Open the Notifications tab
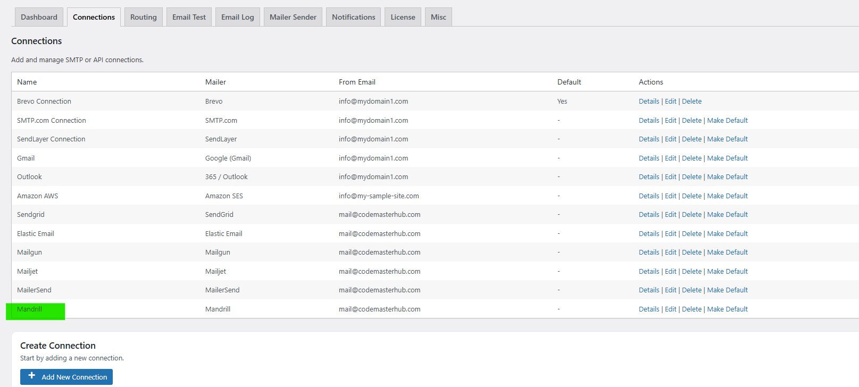859x387 pixels. 353,17
